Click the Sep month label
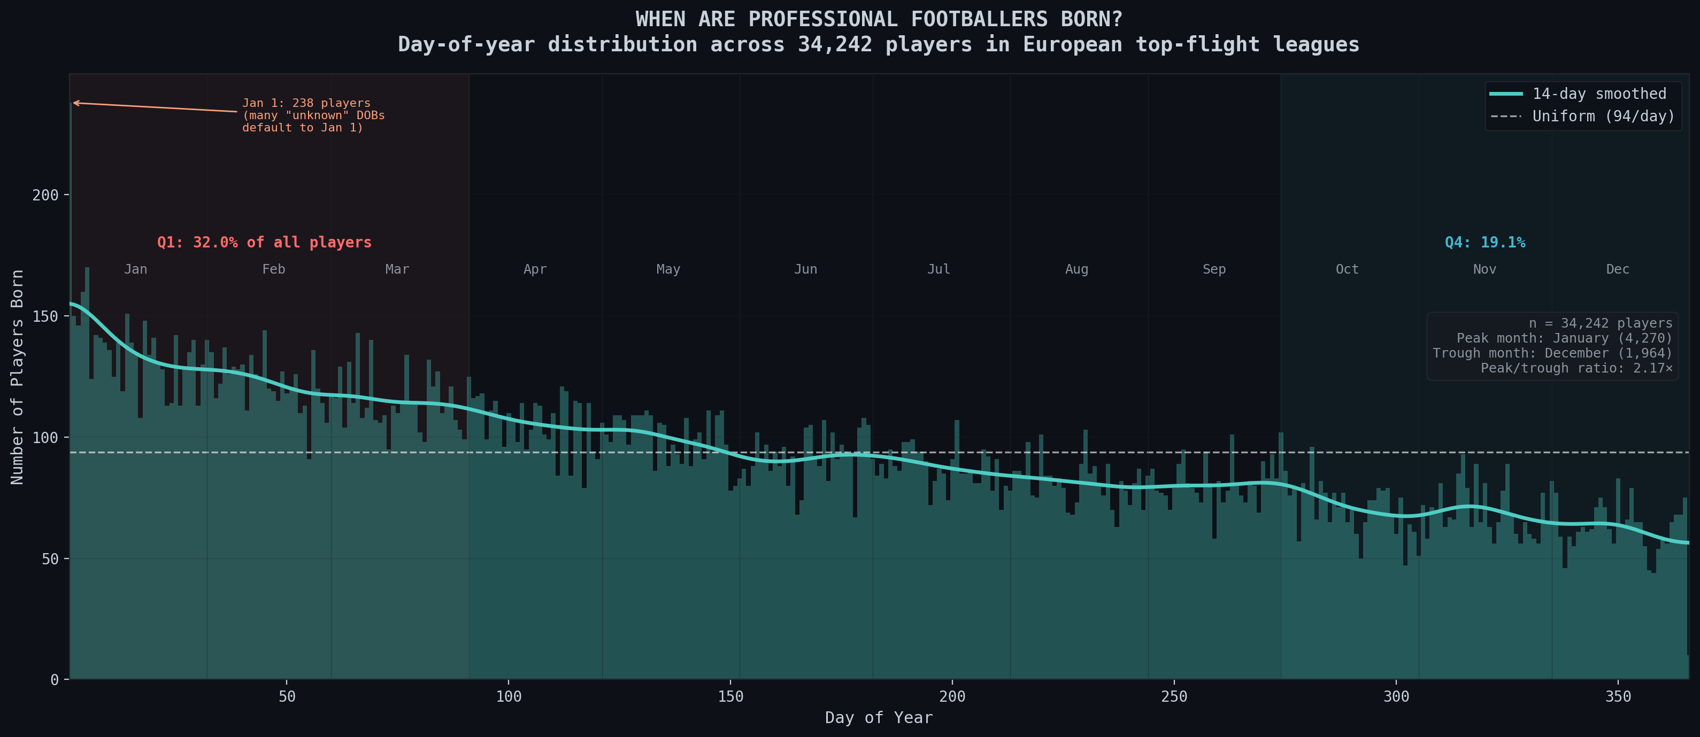Screen dimensions: 1700x737 coord(1213,269)
